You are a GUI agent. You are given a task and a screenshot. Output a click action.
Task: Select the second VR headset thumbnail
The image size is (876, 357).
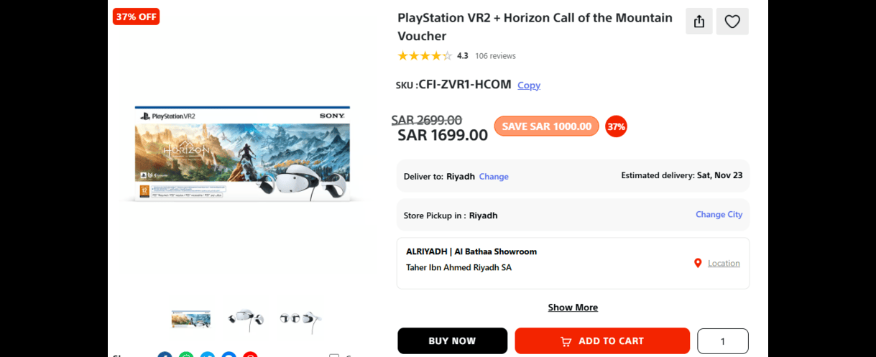(x=246, y=319)
